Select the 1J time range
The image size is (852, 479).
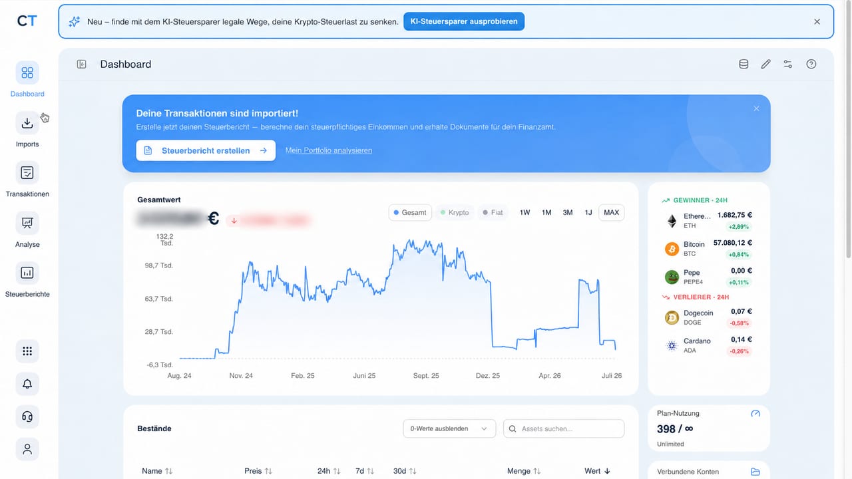pos(588,213)
